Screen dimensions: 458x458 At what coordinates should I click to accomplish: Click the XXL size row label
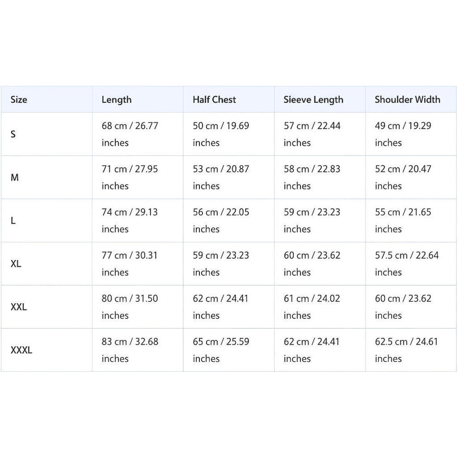[19, 307]
